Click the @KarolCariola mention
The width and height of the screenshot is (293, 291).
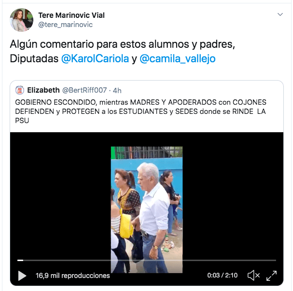tap(95, 59)
